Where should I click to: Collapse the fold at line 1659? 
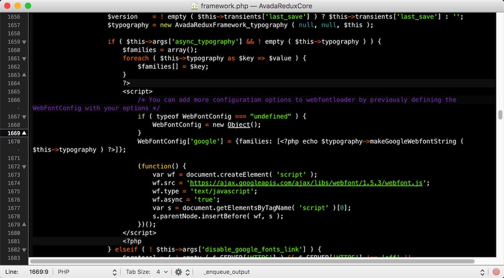coord(24,42)
